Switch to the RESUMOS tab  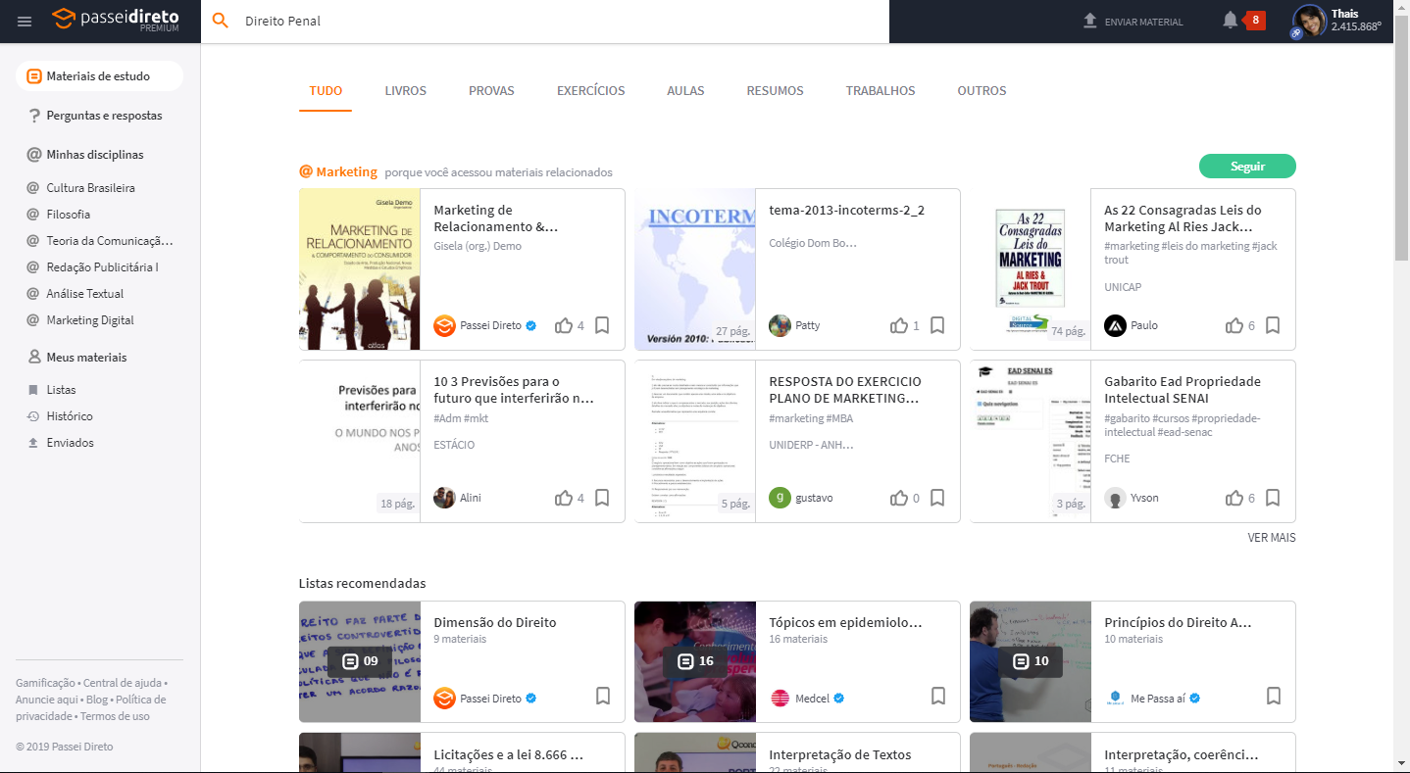coord(775,91)
